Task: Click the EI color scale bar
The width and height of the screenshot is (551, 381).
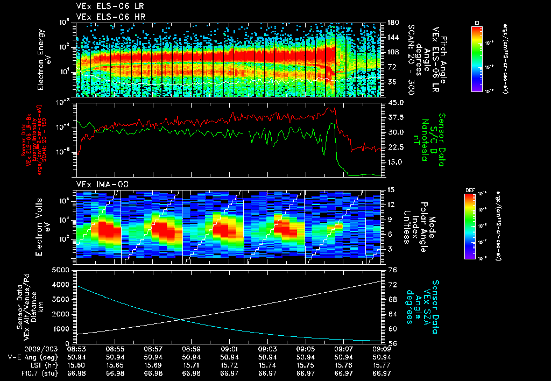Action: [x=477, y=59]
